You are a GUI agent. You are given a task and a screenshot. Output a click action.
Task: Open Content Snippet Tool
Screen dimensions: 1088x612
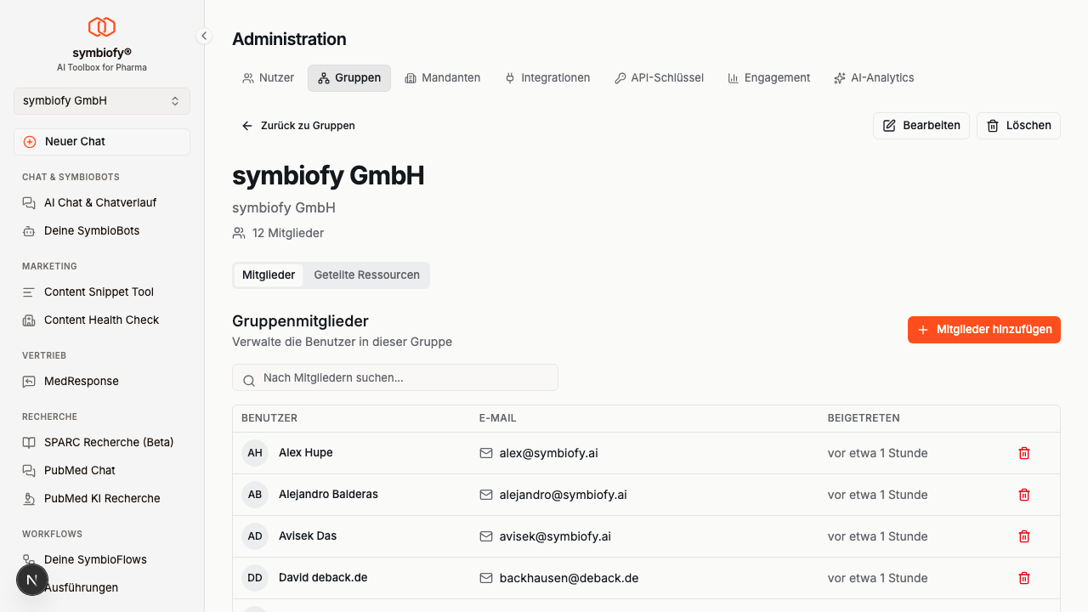tap(102, 292)
